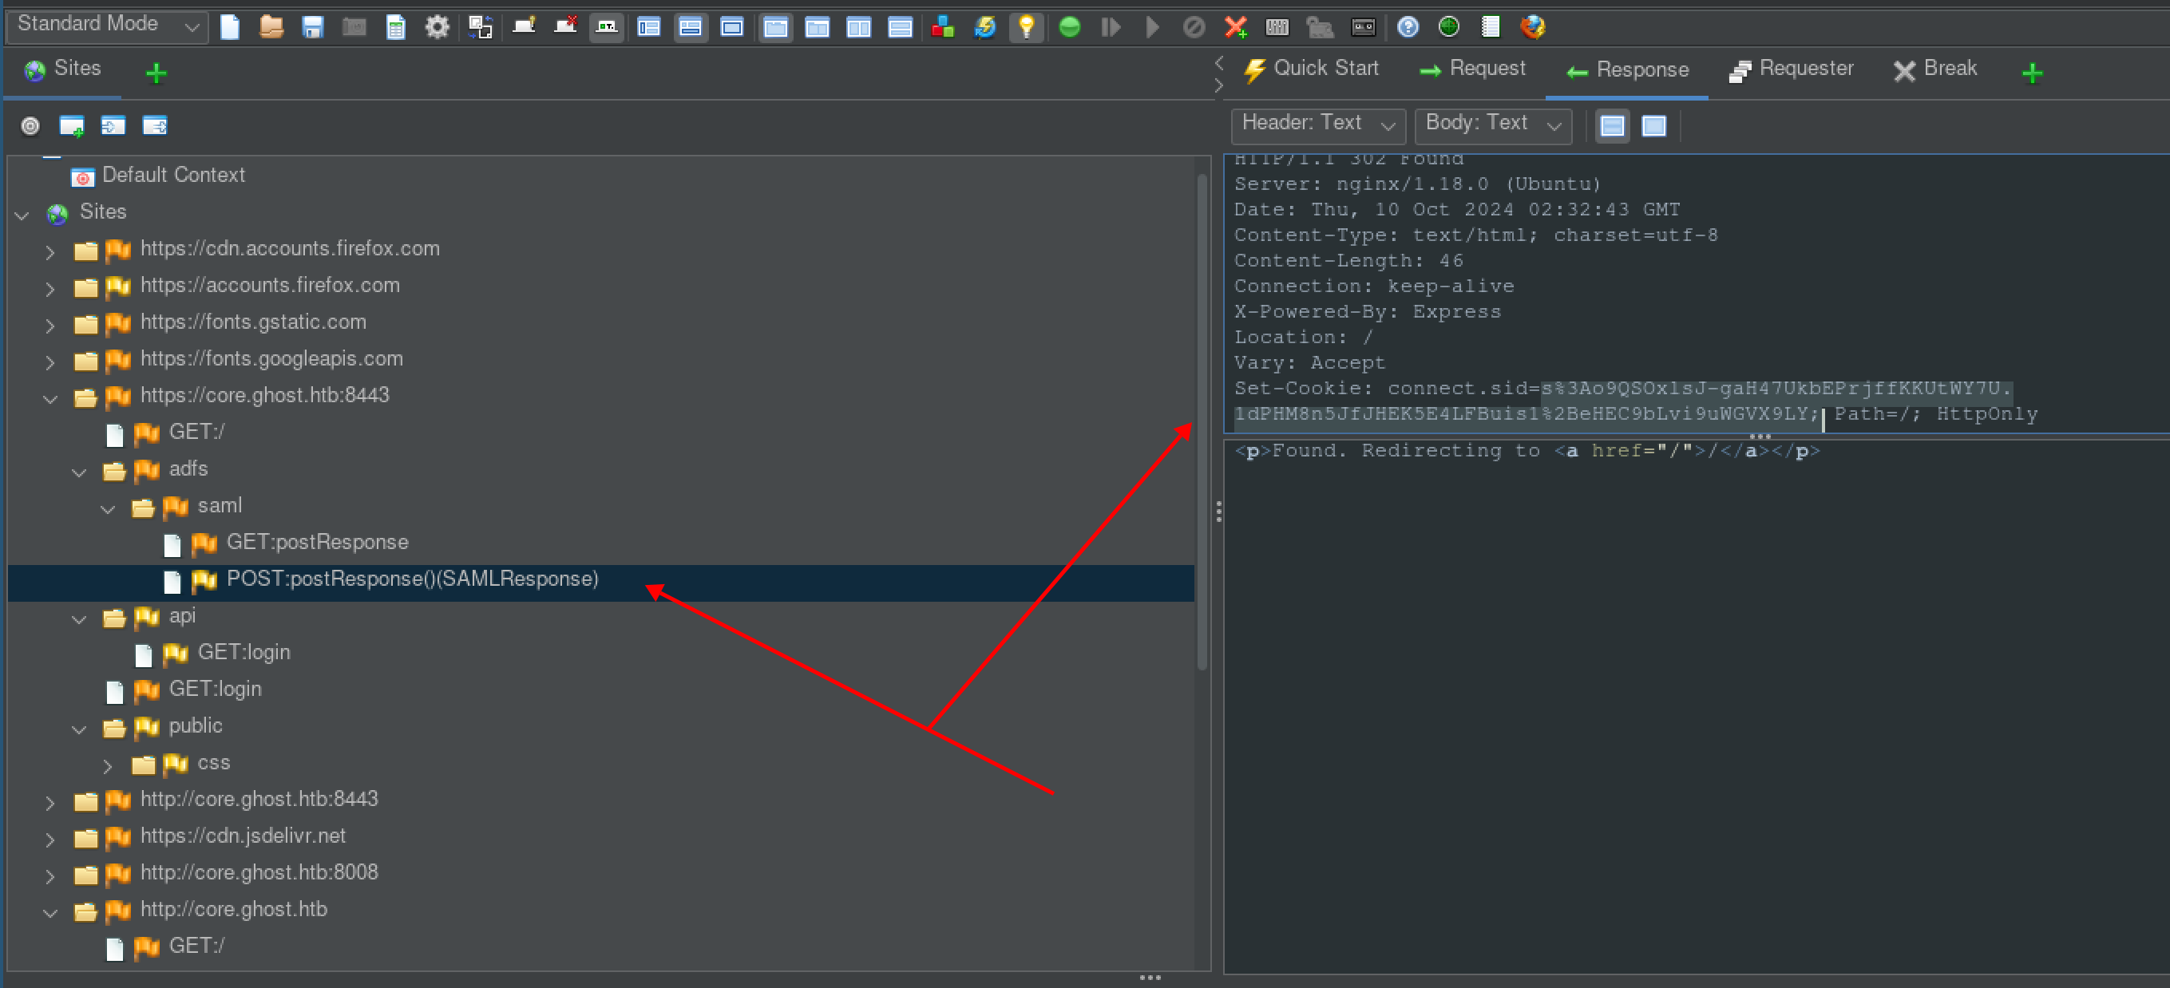Click the notepad report icon in toolbar
This screenshot has width=2170, height=988.
(1491, 28)
